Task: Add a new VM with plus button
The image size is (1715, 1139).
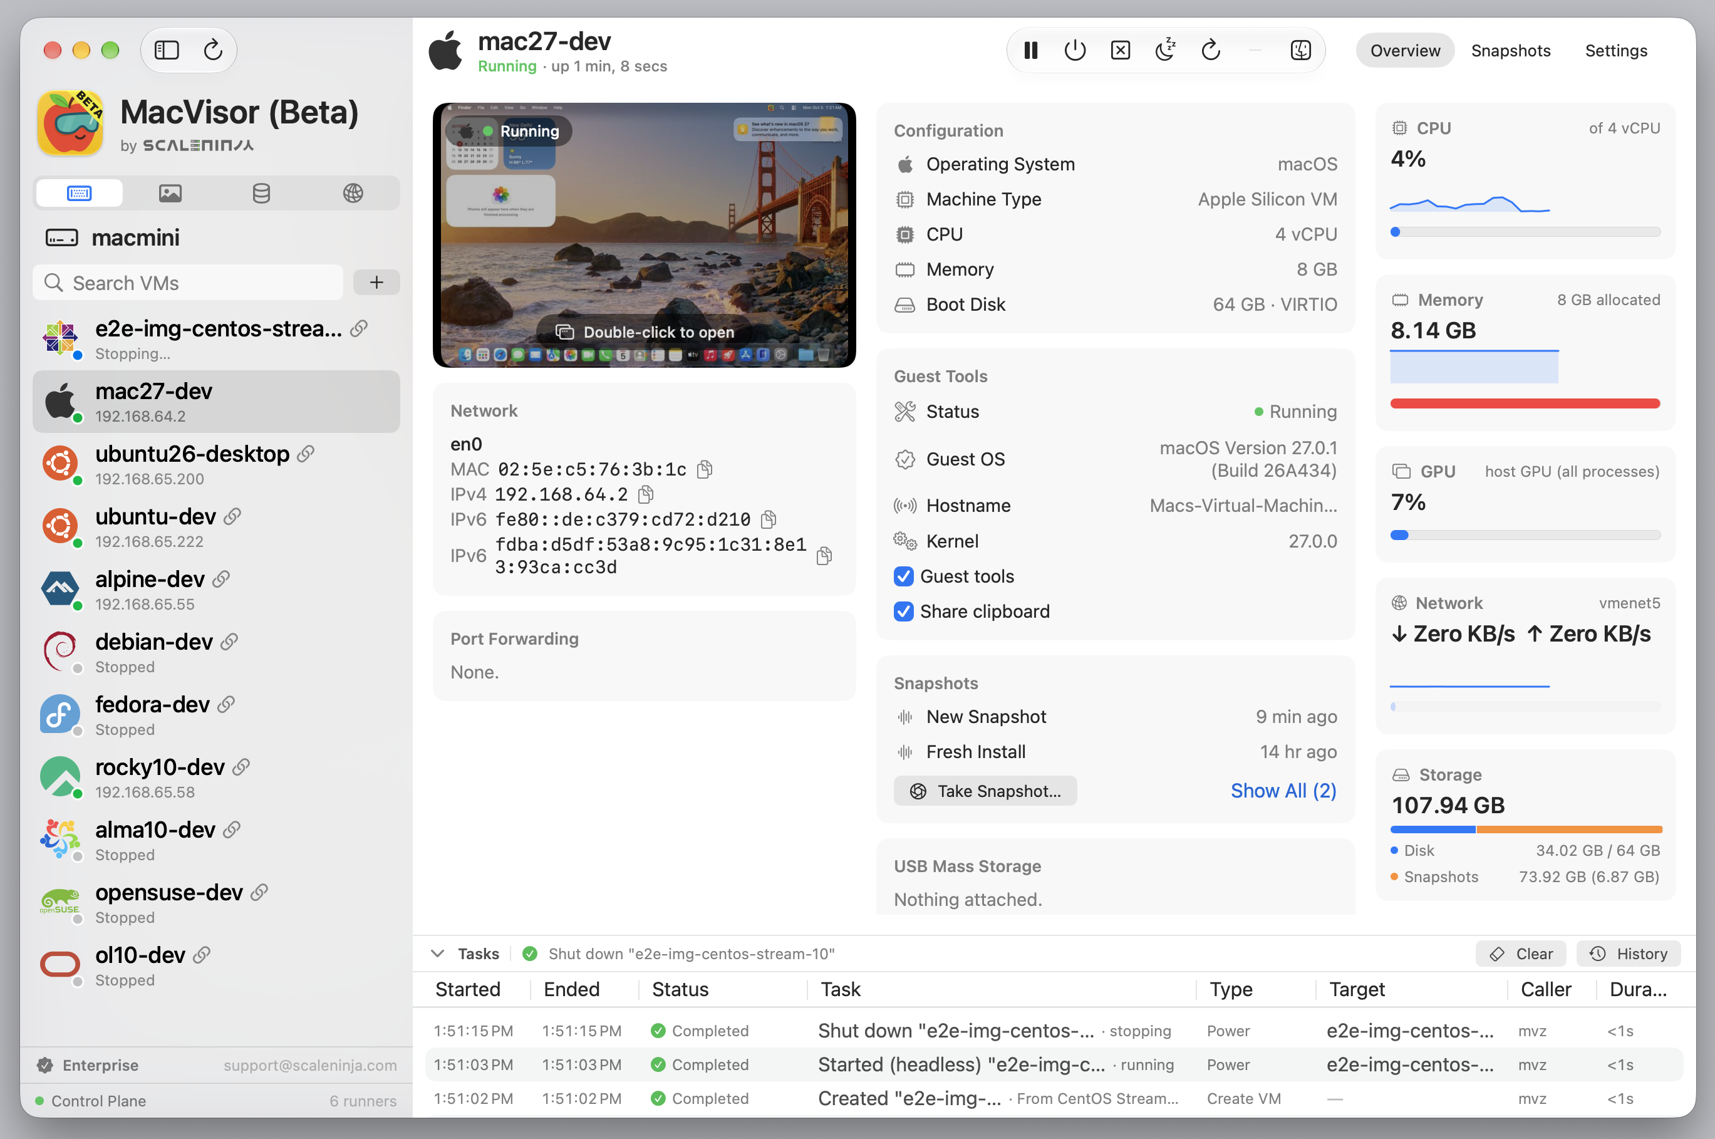Action: [x=376, y=283]
